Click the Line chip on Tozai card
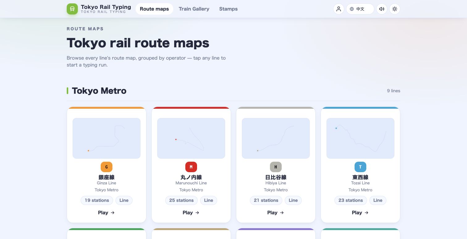Viewport: 467px width, 239px height. [x=378, y=200]
